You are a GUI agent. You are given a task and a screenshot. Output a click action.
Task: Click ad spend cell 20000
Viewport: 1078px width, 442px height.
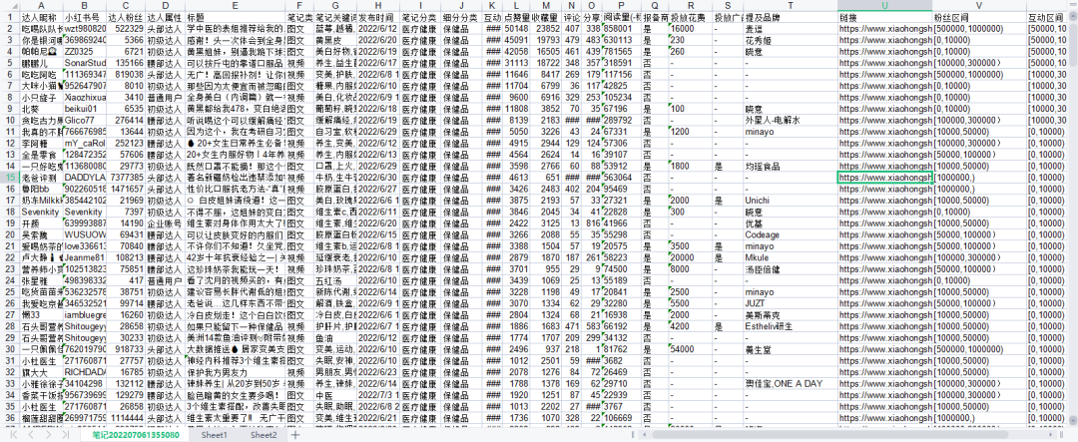coord(691,257)
